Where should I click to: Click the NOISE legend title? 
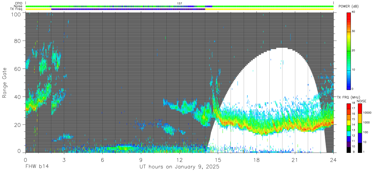pos(362,101)
